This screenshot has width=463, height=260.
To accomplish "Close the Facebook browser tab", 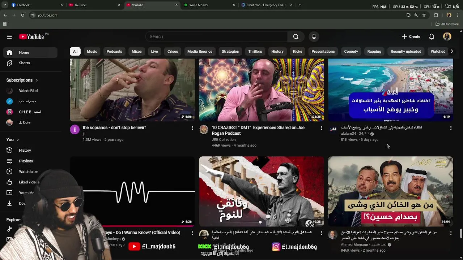I will pos(61,5).
